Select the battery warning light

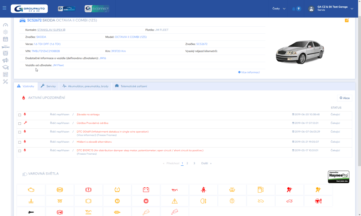pyautogui.click(x=146, y=190)
